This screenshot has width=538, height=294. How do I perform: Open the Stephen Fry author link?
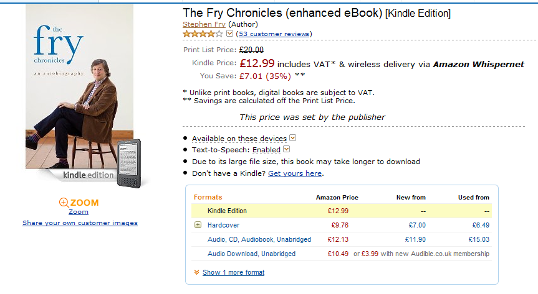(x=204, y=24)
